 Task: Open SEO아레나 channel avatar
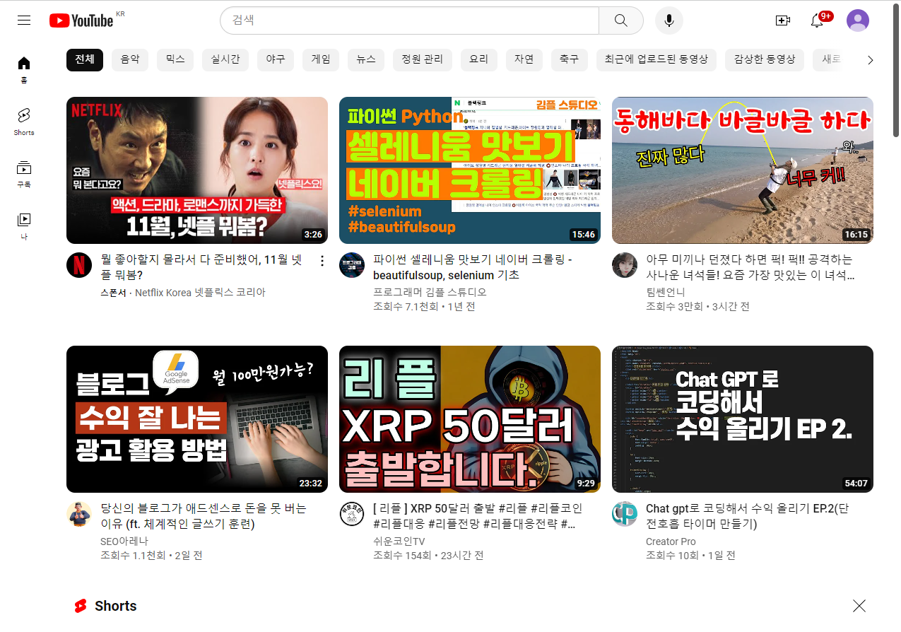79,514
